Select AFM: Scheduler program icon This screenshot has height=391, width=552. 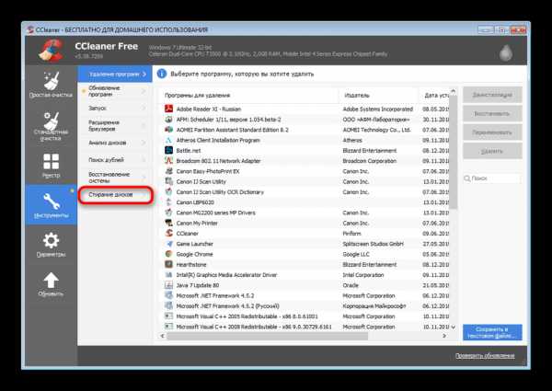click(x=169, y=120)
